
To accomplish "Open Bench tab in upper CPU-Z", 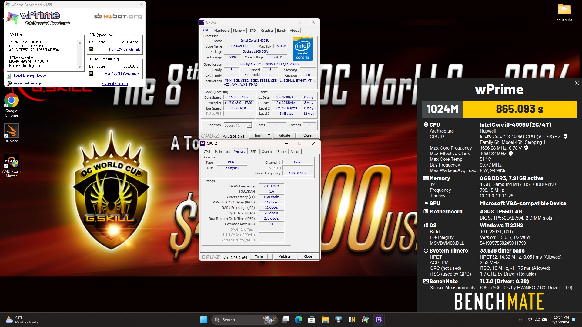I will click(x=281, y=31).
